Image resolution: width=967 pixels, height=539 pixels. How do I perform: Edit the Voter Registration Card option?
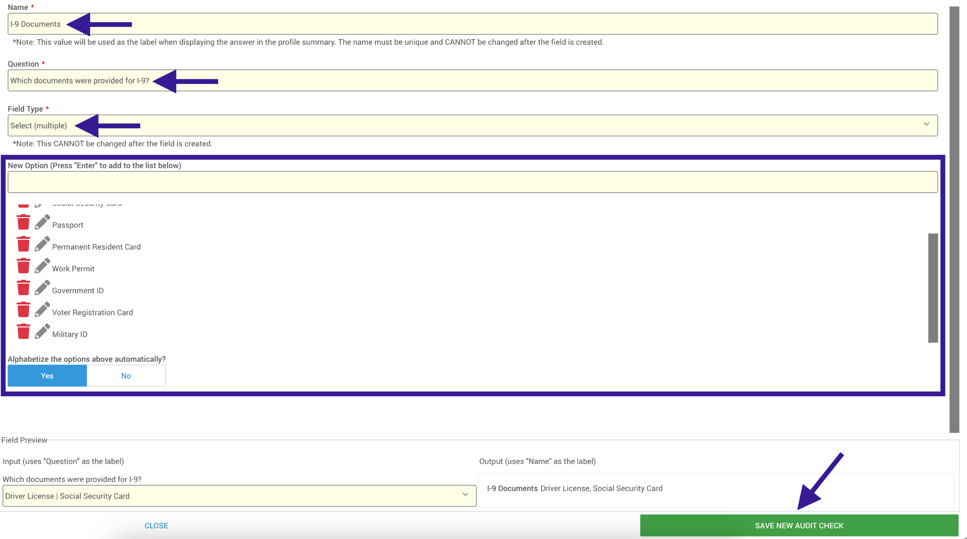point(42,310)
